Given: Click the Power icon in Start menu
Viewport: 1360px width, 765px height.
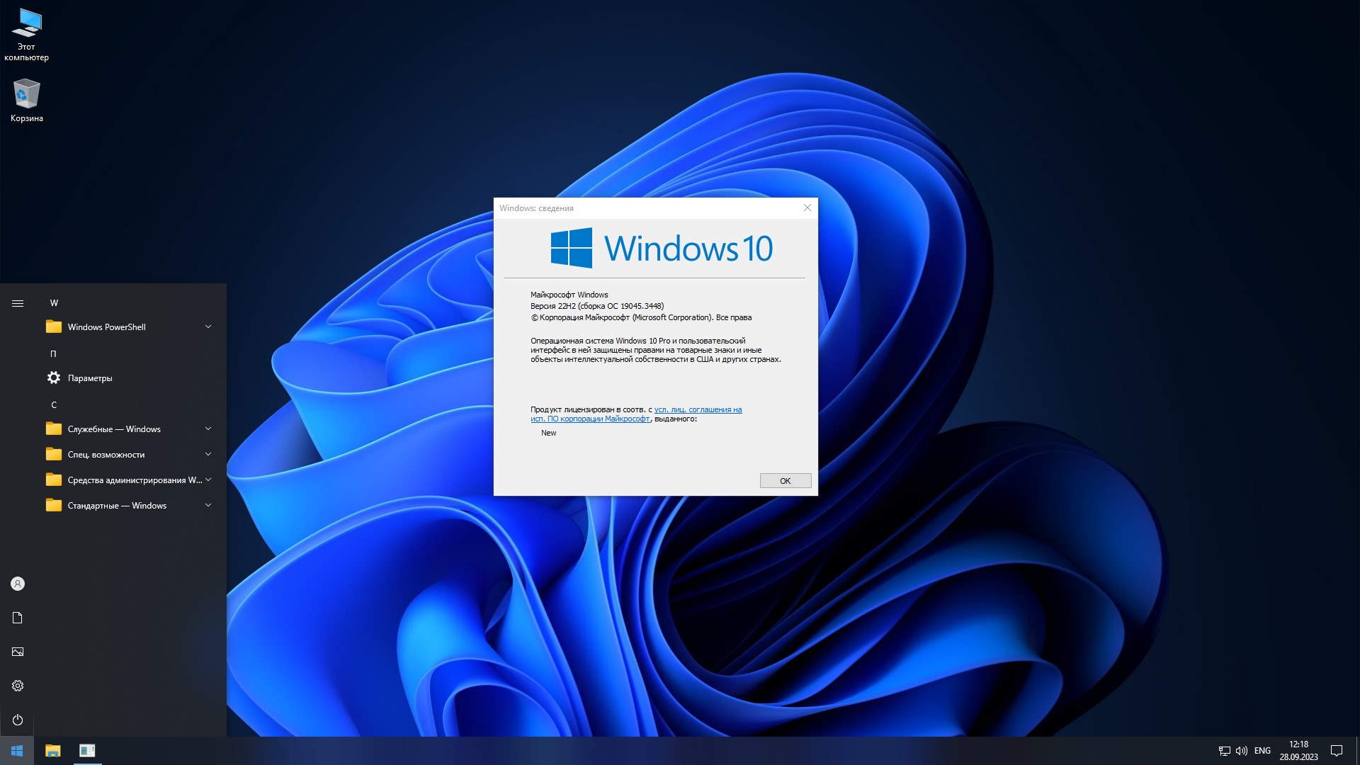Looking at the screenshot, I should point(18,720).
